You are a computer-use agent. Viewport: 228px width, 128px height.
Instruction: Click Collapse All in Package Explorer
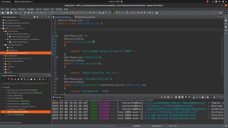coord(35,17)
